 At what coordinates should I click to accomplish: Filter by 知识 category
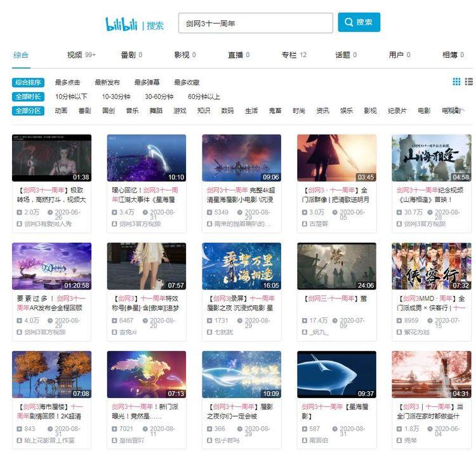pyautogui.click(x=204, y=111)
